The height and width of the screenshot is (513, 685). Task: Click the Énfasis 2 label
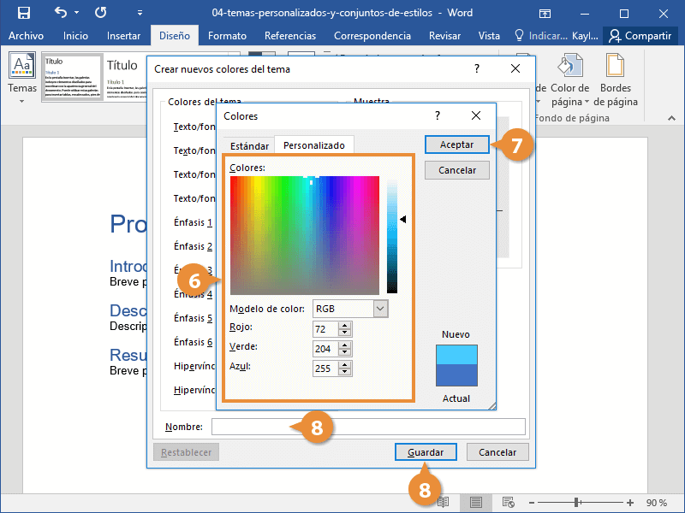193,246
